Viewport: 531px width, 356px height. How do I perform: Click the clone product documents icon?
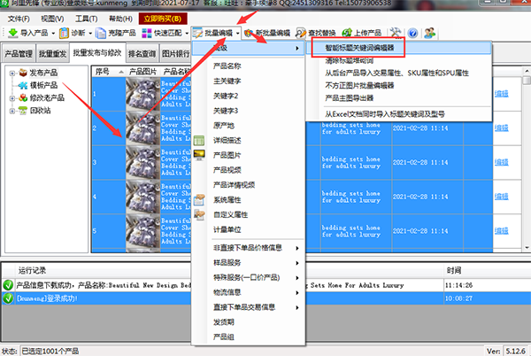tap(101, 33)
